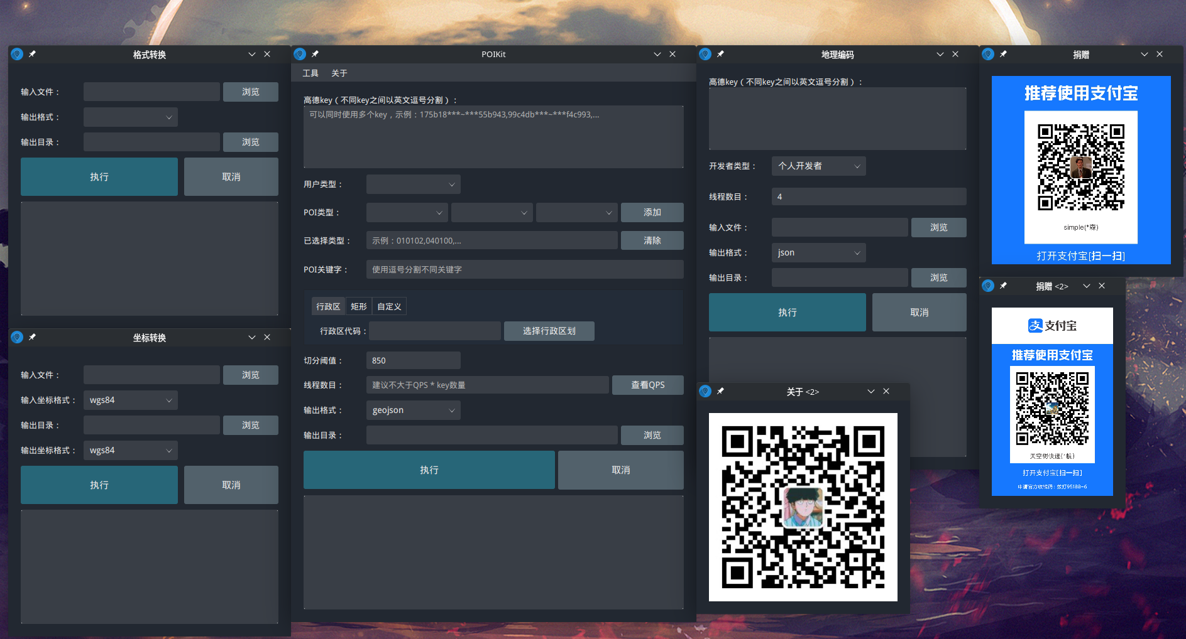The image size is (1186, 639).
Task: Collapse POIKit window via title bar chevron
Action: [x=657, y=54]
